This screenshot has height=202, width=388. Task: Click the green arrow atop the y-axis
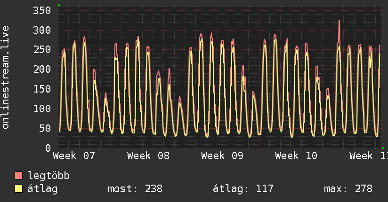pyautogui.click(x=59, y=5)
